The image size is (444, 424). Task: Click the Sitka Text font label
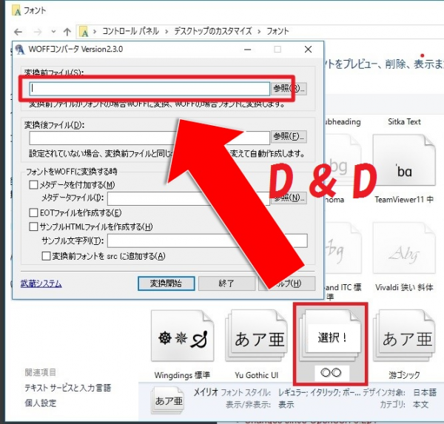coord(404,122)
